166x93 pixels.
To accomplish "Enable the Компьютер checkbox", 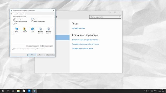I will pos(14,19).
